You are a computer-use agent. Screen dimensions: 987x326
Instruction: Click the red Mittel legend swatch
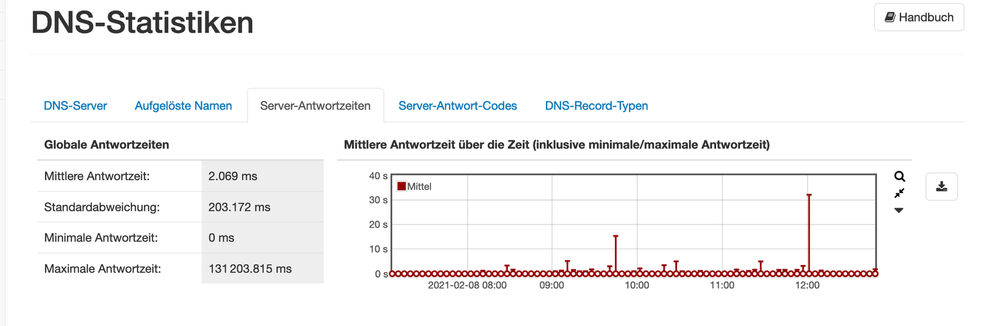click(402, 187)
